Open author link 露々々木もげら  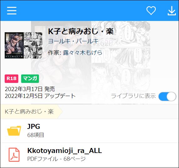point(83,53)
